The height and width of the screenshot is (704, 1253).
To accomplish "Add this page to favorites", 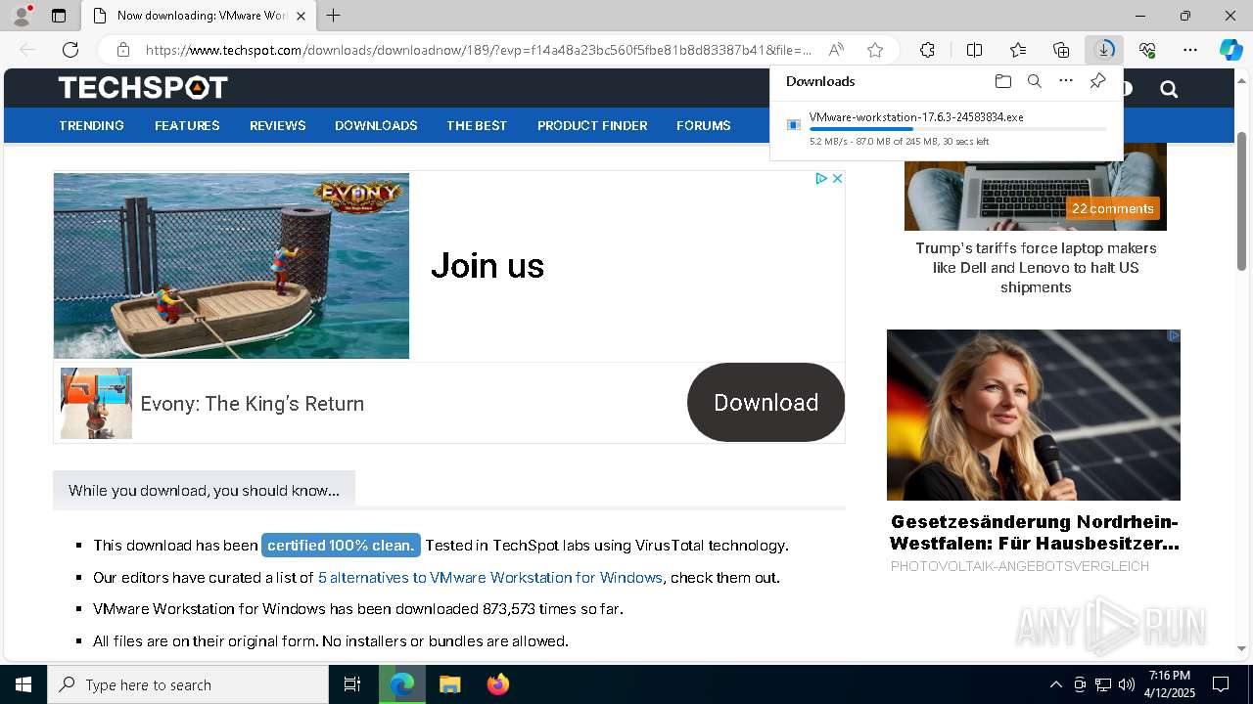I will click(875, 50).
